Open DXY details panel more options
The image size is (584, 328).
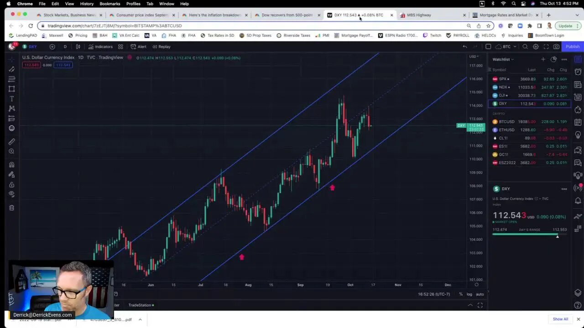point(564,189)
